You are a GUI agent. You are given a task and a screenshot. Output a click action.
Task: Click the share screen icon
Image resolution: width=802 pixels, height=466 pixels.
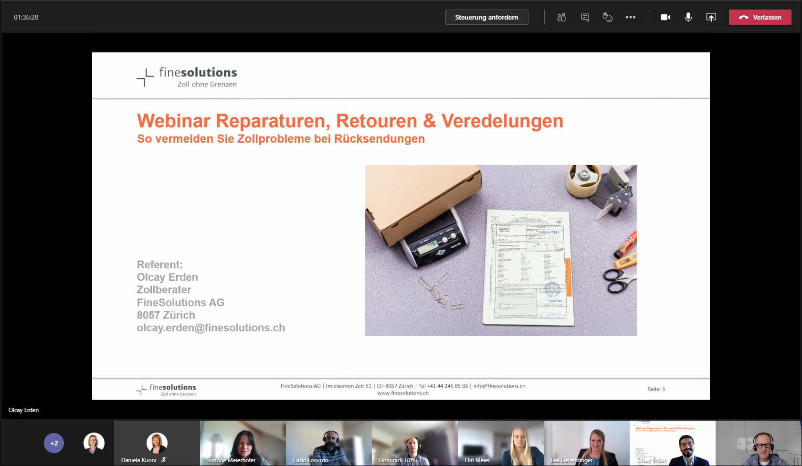tap(711, 17)
